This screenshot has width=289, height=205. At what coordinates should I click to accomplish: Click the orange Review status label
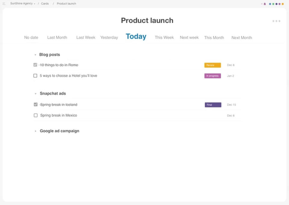[x=213, y=65]
